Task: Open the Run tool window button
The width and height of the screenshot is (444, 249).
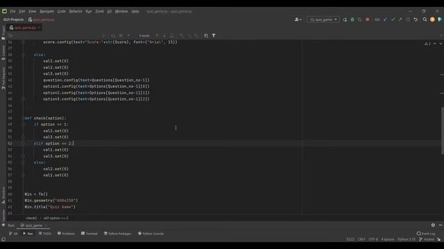Action: pos(28,234)
